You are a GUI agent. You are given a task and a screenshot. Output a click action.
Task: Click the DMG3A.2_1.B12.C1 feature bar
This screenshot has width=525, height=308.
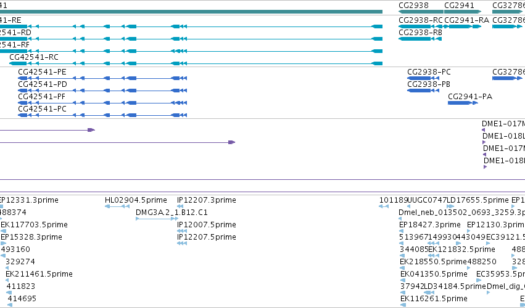coord(157,219)
